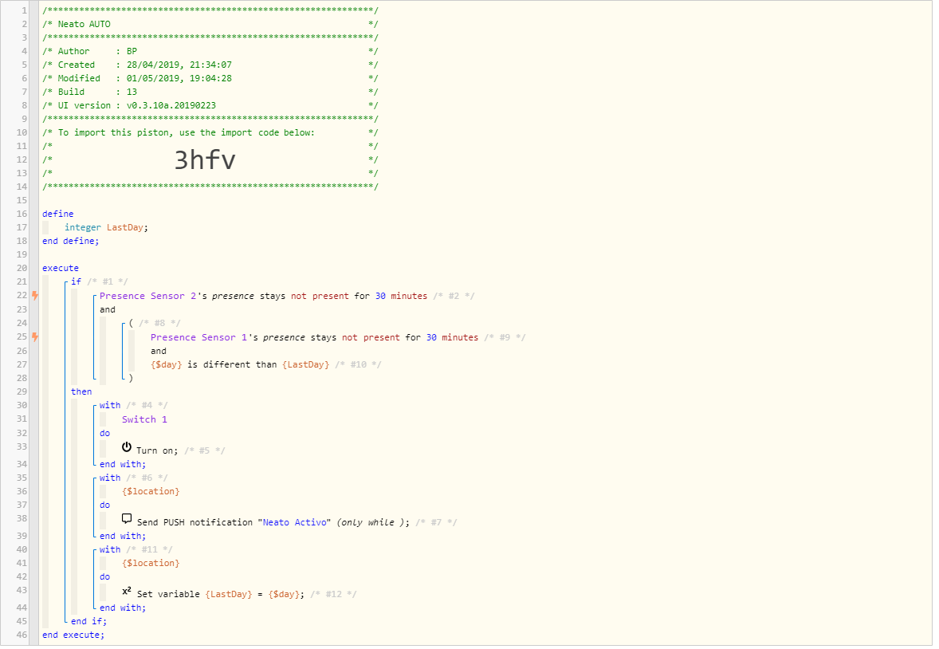Click the '{$day} is different than {LastDay}' condition
This screenshot has width=939, height=649.
coord(240,364)
